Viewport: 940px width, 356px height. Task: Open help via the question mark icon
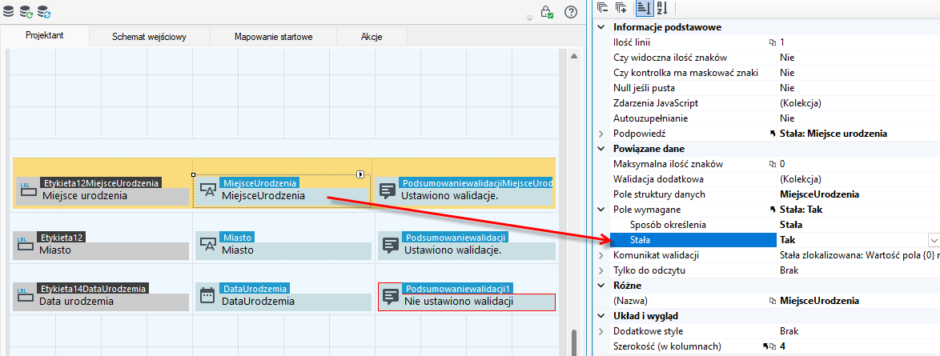(571, 11)
